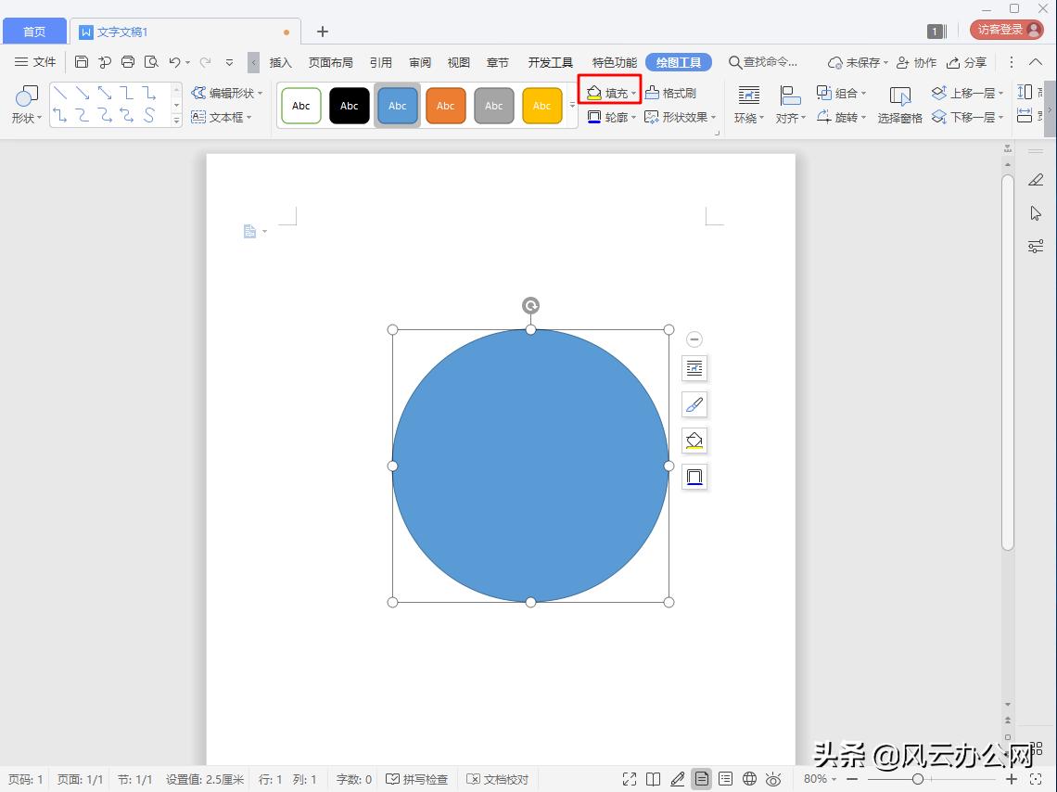Click the brush styling icon next to the shape
Image resolution: width=1057 pixels, height=792 pixels.
click(x=694, y=404)
